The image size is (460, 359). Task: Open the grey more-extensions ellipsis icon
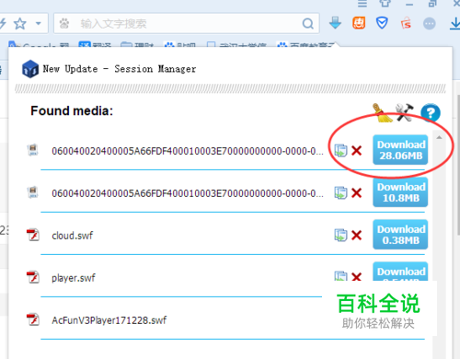[x=430, y=23]
